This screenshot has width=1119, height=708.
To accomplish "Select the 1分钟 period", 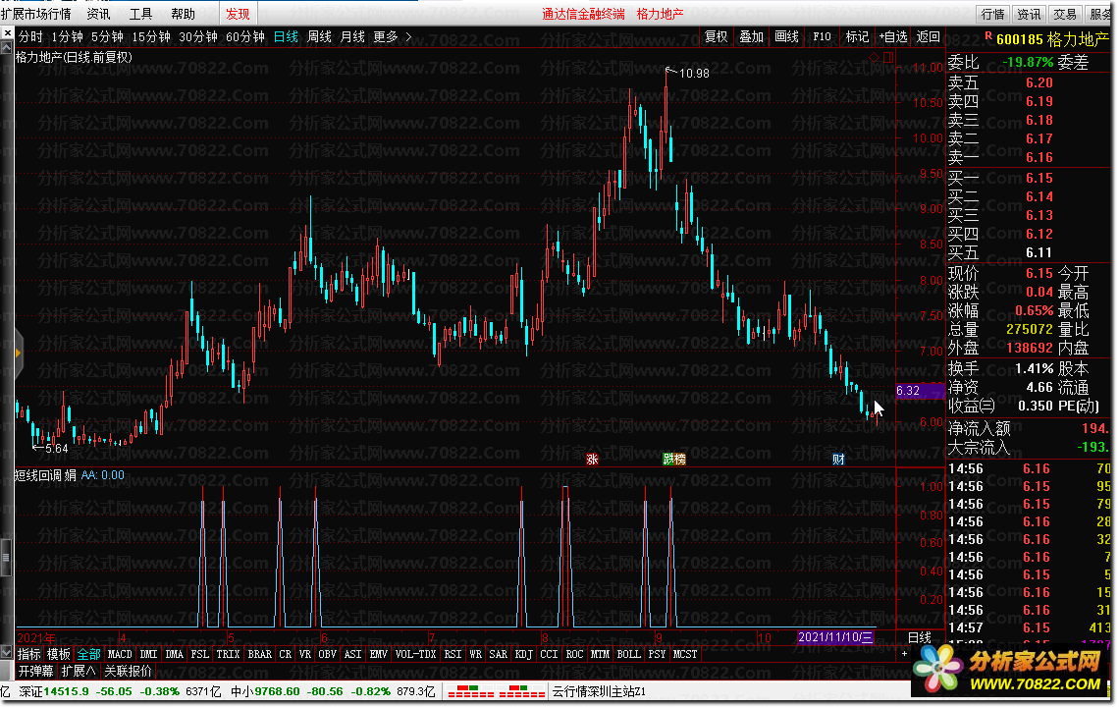I will click(67, 36).
